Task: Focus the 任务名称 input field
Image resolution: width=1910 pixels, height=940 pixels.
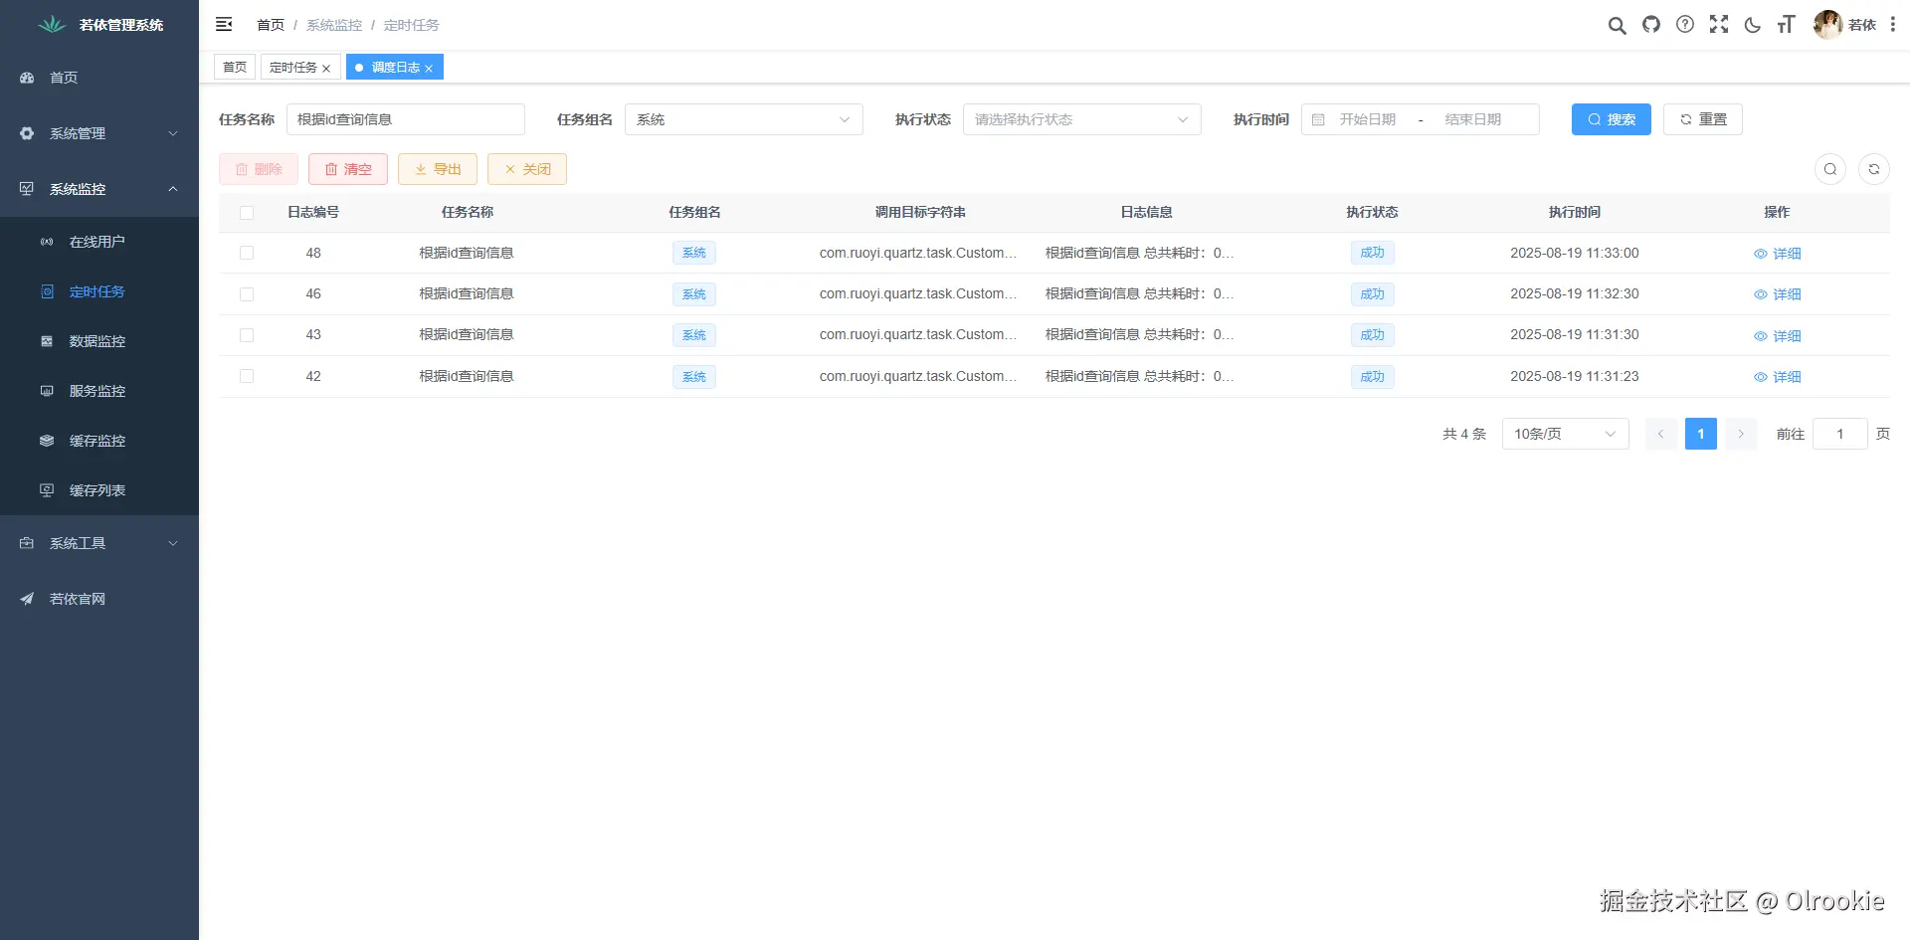Action: pyautogui.click(x=406, y=119)
